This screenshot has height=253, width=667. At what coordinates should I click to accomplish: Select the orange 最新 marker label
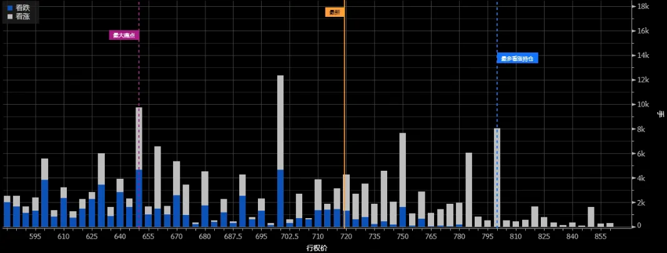pyautogui.click(x=334, y=12)
